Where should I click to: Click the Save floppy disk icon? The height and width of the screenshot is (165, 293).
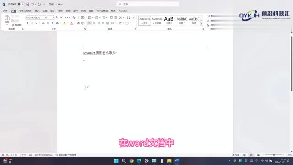coord(27,4)
